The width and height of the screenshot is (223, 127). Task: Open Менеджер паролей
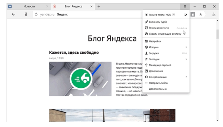pyautogui.click(x=166, y=65)
